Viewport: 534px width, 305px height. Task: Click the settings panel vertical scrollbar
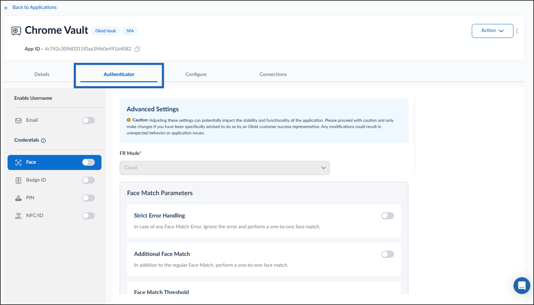[x=414, y=135]
